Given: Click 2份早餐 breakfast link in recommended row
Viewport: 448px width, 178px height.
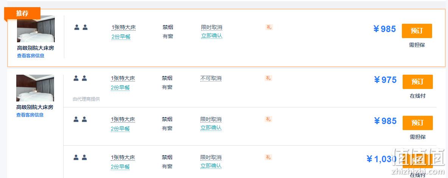Looking at the screenshot, I should point(121,37).
